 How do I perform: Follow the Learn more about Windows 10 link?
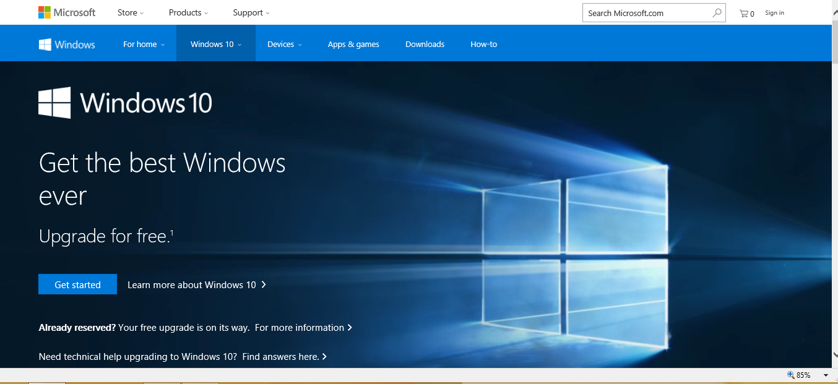[x=196, y=284]
